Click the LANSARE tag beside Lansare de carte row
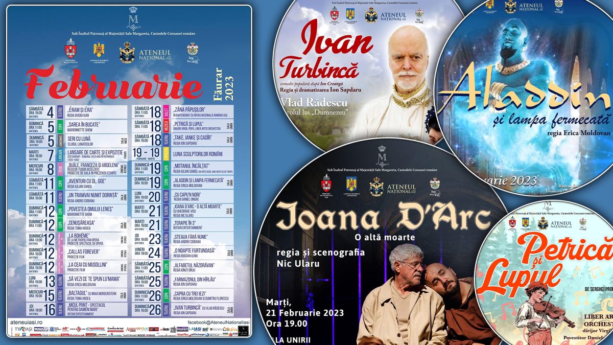Screen dimensions: 613x345 60,154
